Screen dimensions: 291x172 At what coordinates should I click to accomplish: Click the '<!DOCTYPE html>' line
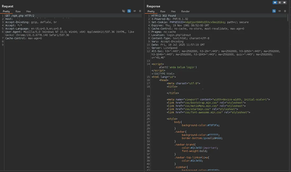[x=163, y=74]
